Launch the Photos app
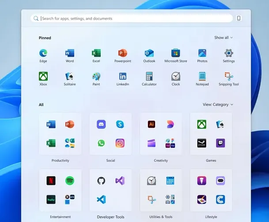This screenshot has height=222, width=269. [x=202, y=53]
